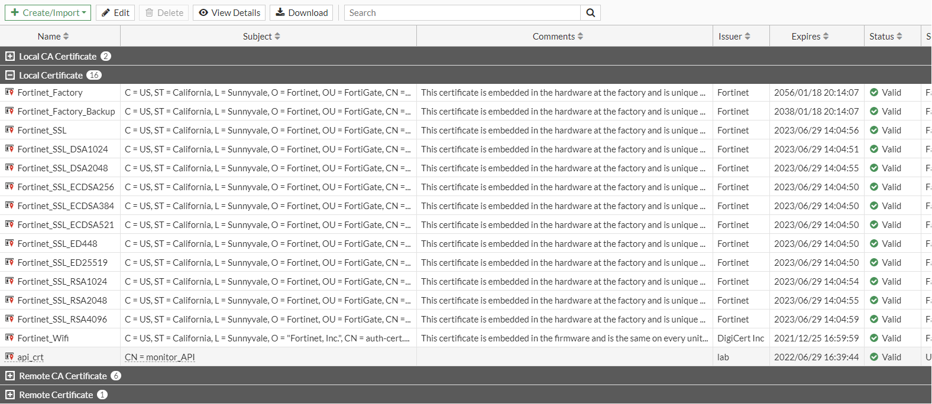The height and width of the screenshot is (404, 932).
Task: Expand the Remote Certificate group
Action: pos(9,395)
